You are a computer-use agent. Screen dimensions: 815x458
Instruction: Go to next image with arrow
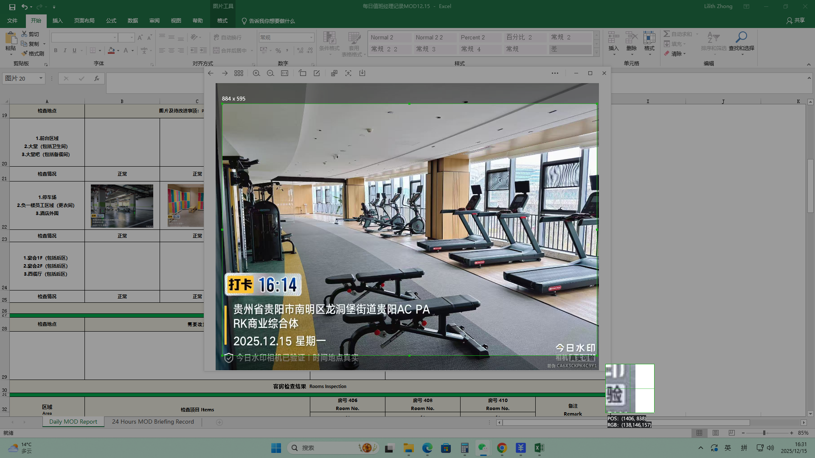tap(225, 73)
